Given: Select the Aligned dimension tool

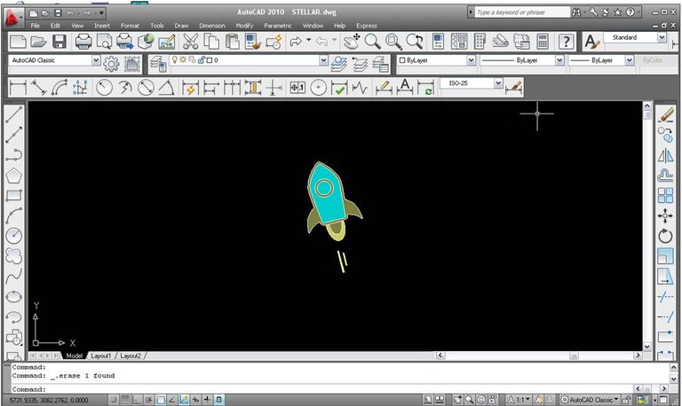Looking at the screenshot, I should (x=39, y=88).
